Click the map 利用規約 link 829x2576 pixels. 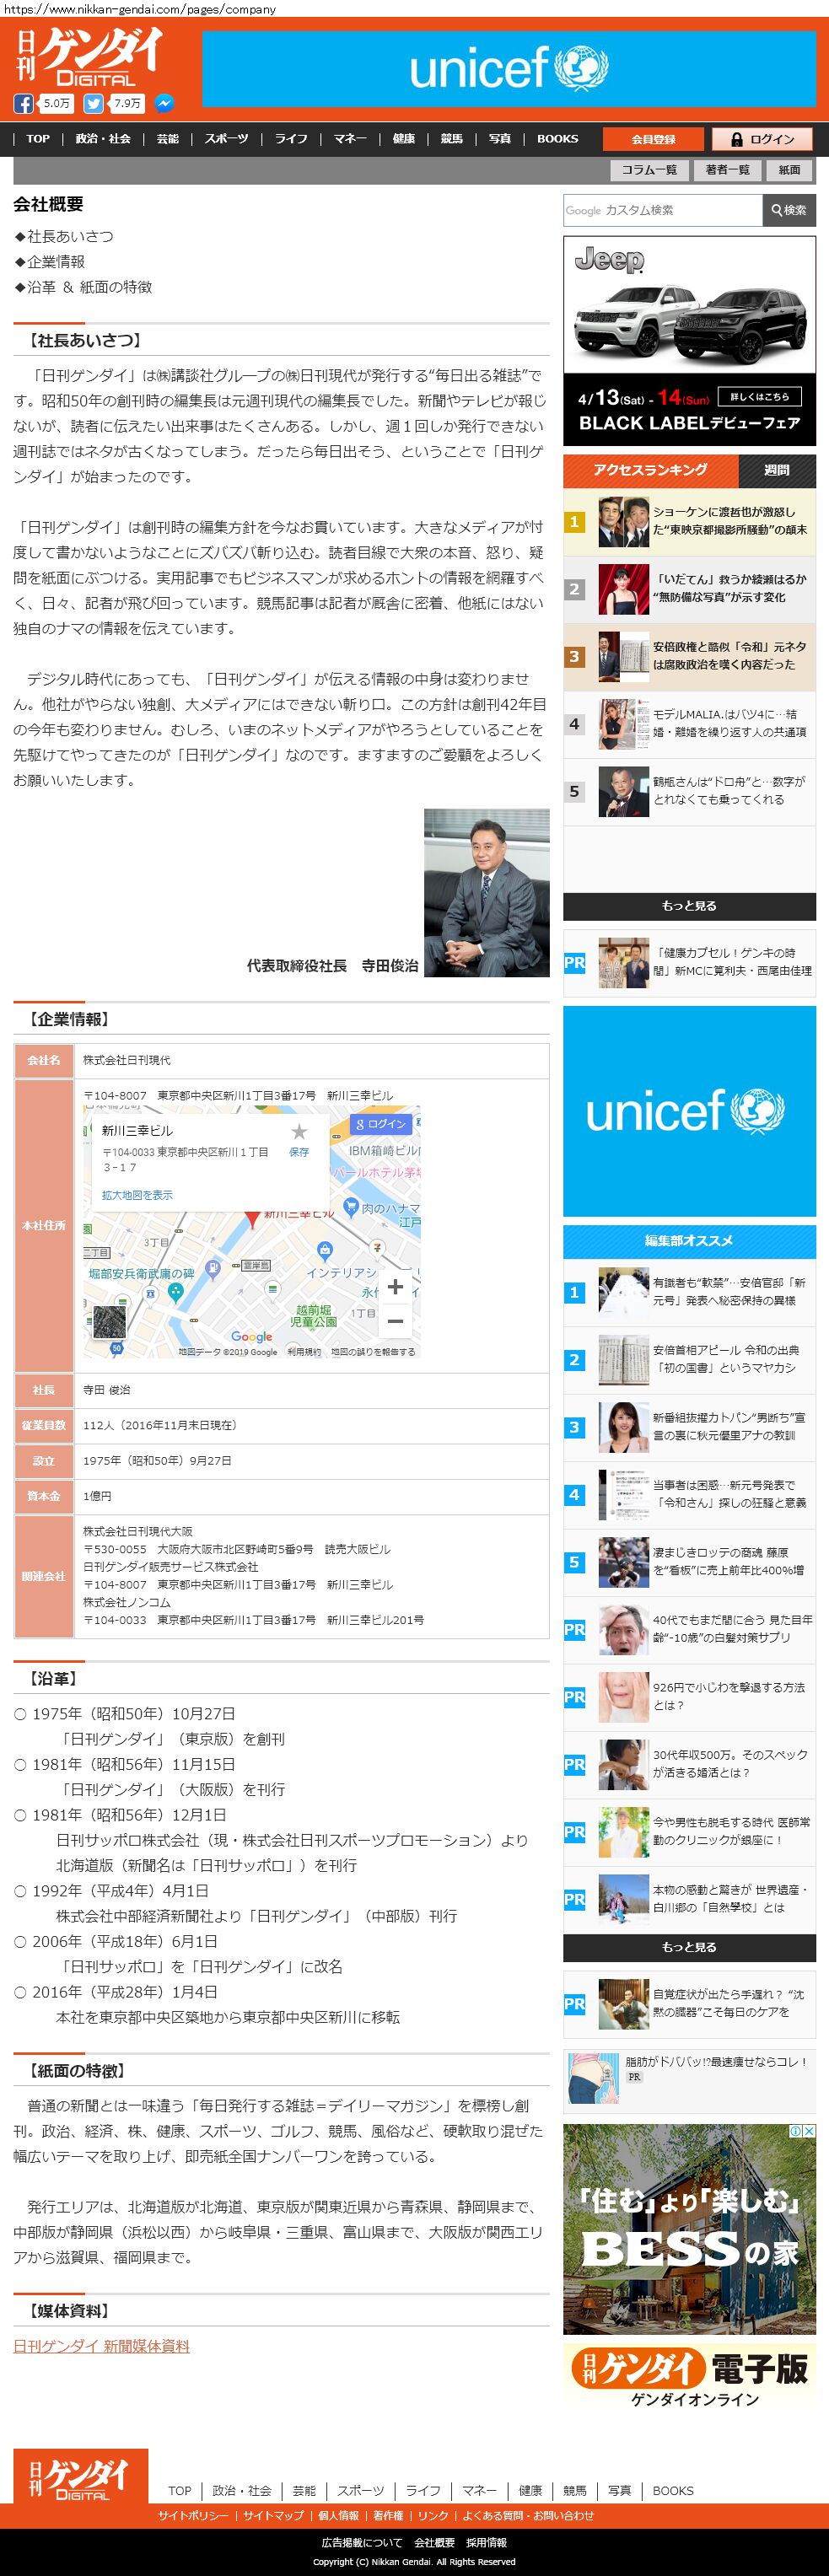tap(304, 1352)
